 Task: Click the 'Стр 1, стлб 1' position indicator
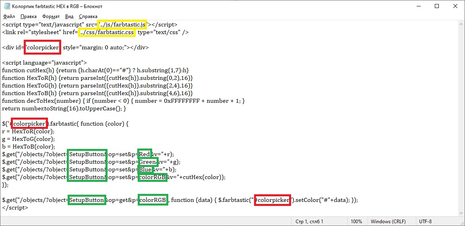click(x=309, y=221)
